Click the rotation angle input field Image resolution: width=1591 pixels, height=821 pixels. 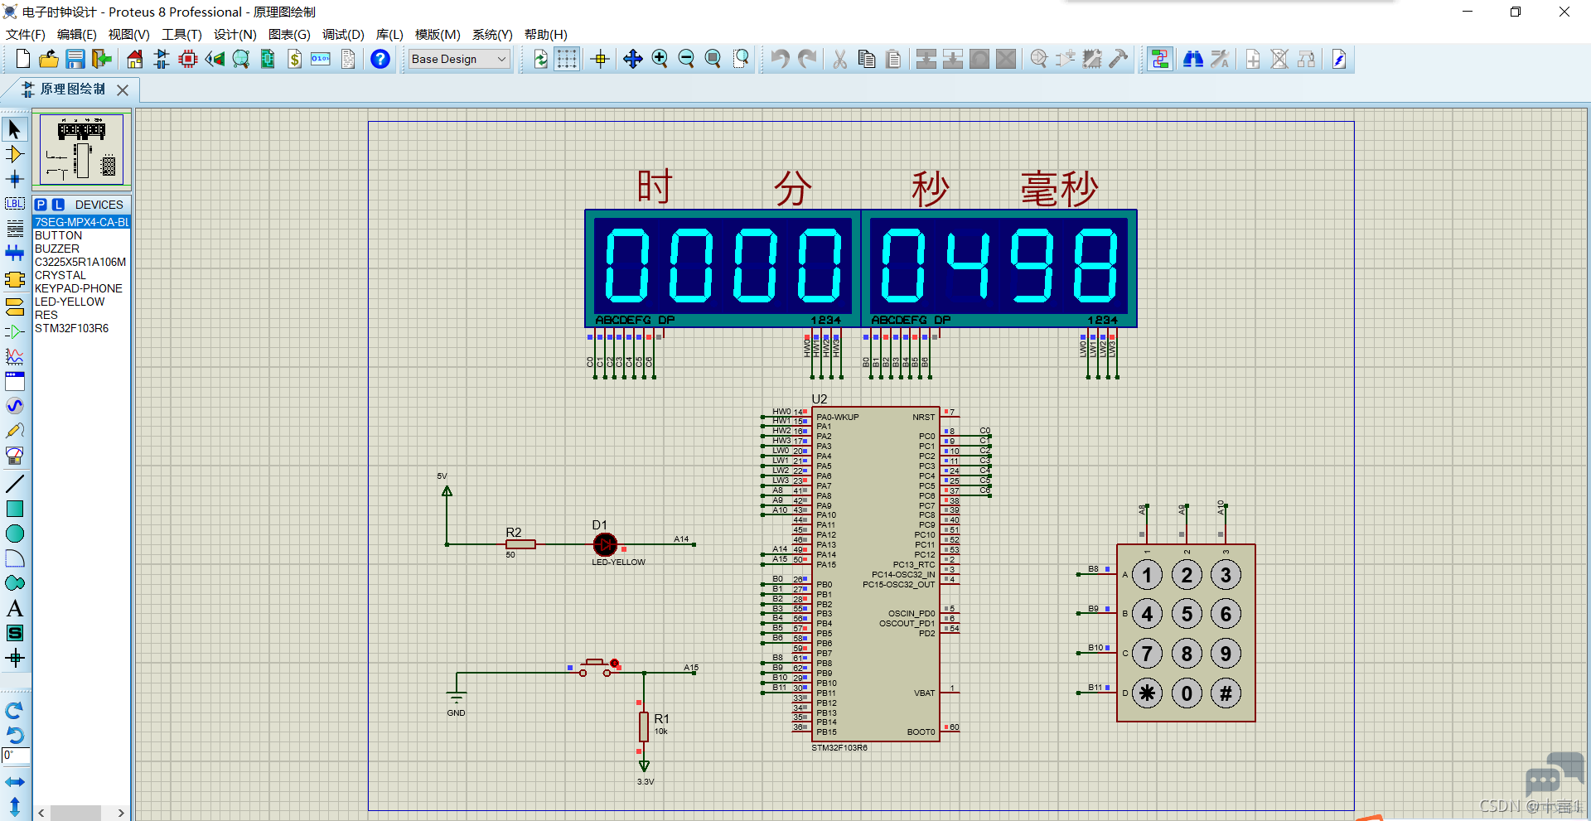pyautogui.click(x=16, y=756)
